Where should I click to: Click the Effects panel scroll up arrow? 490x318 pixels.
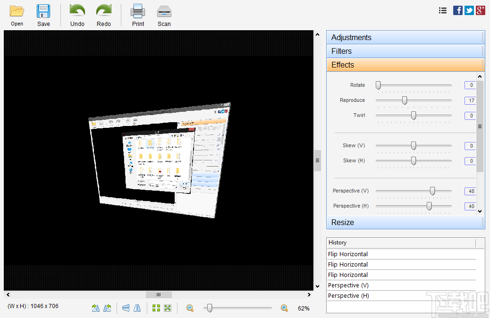480,76
